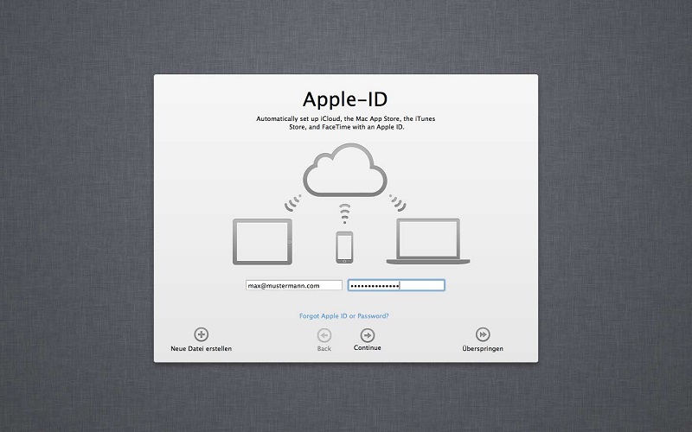
Task: Click the "Continue" label
Action: pyautogui.click(x=367, y=348)
